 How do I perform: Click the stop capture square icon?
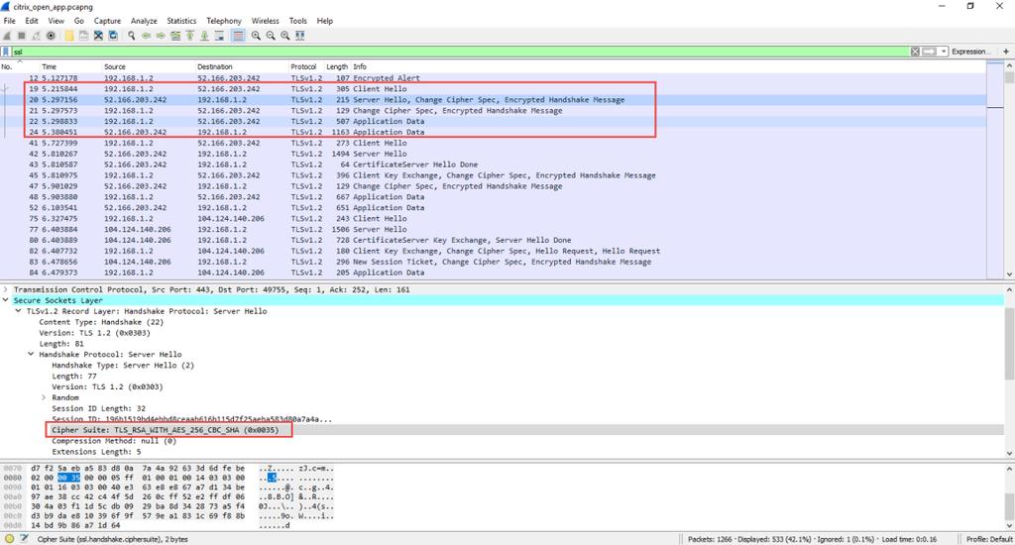[22, 36]
